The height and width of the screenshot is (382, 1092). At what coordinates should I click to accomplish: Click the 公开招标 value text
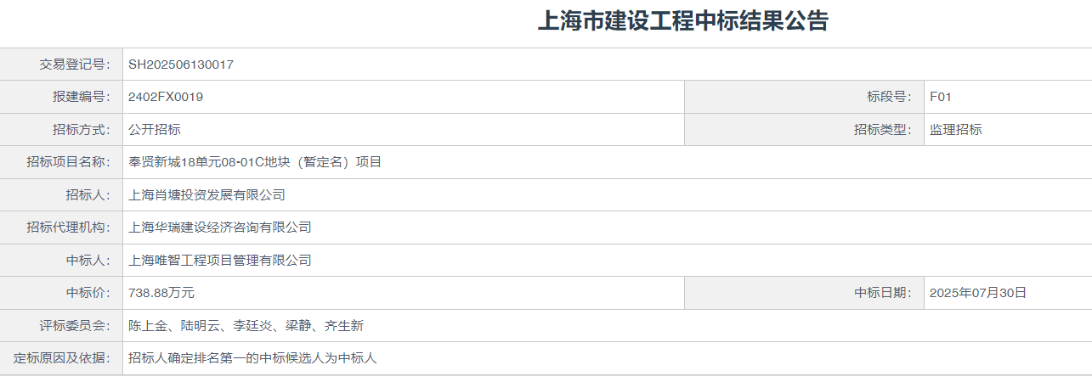(155, 130)
